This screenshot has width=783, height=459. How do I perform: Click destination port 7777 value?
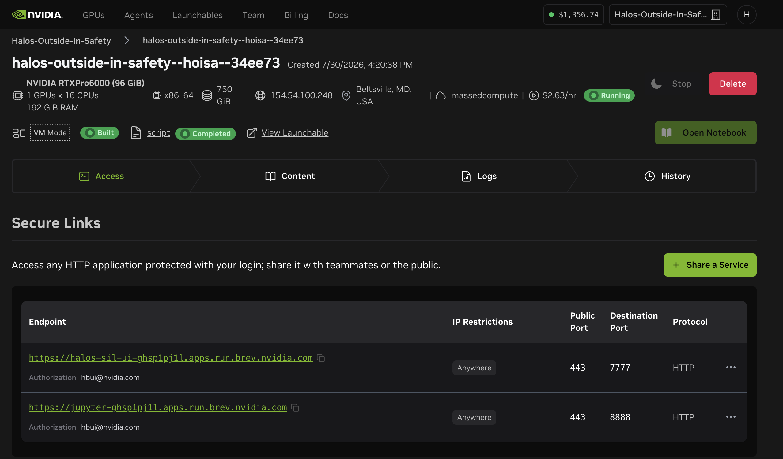(620, 368)
